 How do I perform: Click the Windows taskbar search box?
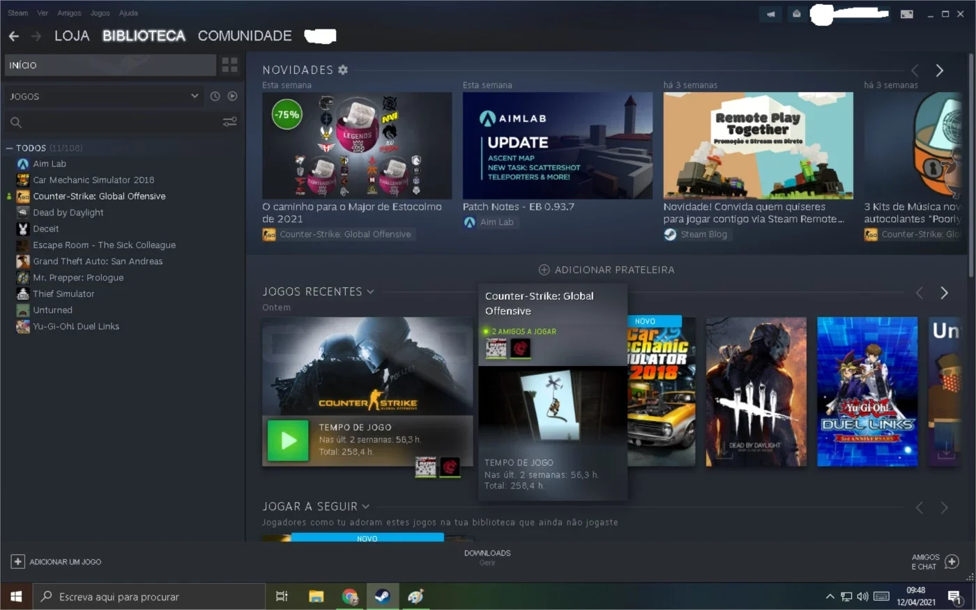pos(148,597)
